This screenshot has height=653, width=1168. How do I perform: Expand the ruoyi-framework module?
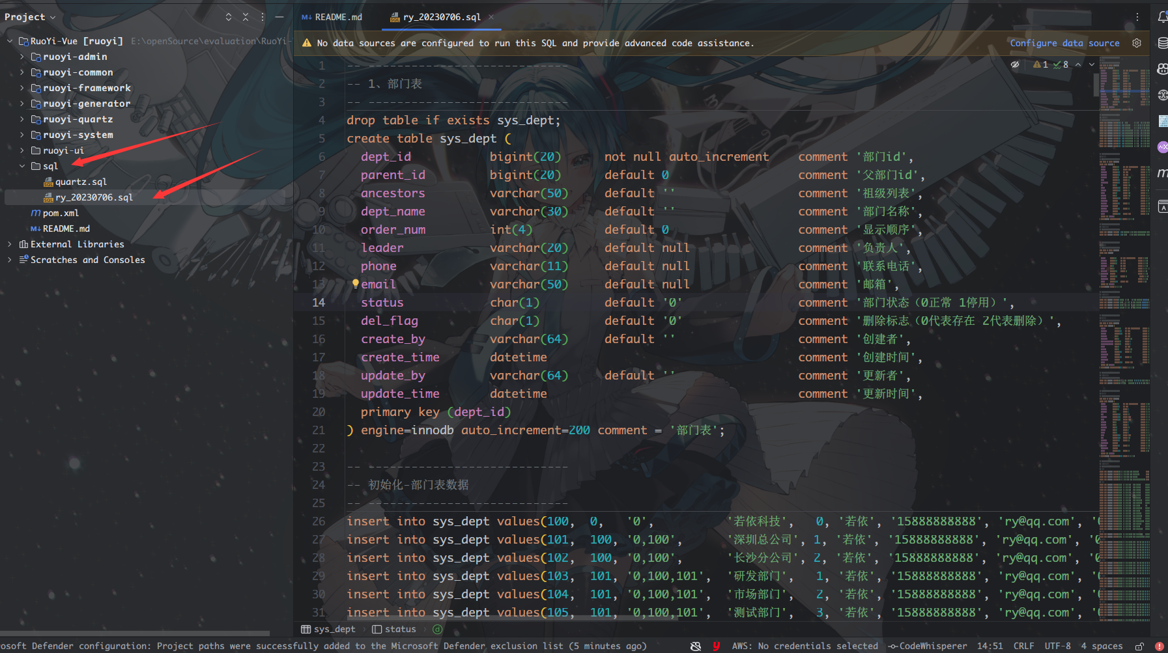tap(22, 88)
